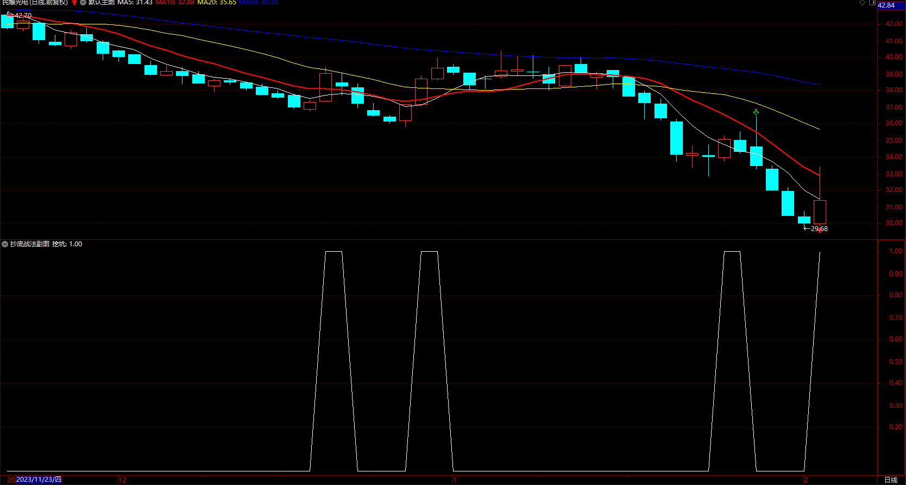Click the 挖坑: 1.00 readout

click(x=67, y=244)
